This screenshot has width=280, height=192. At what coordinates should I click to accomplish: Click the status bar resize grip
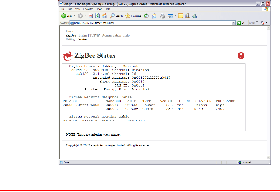(269, 163)
